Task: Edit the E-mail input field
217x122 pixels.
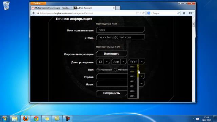Action: [x=120, y=37]
